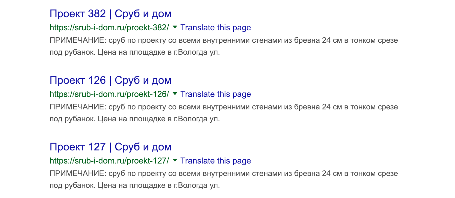455x198 pixels.
Task: Click the srub-i-dom.ru/proekt-382/ green URL
Action: tap(109, 28)
